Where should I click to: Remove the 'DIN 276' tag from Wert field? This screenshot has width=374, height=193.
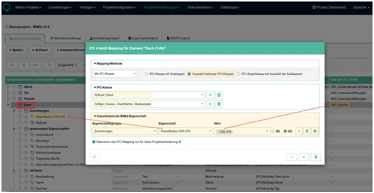tap(219, 132)
